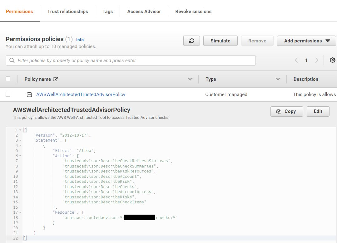Screen dimensions: 337x243
Task: Click the "trustedadvisor:DescribeRisk" line 11
Action: tap(98, 182)
